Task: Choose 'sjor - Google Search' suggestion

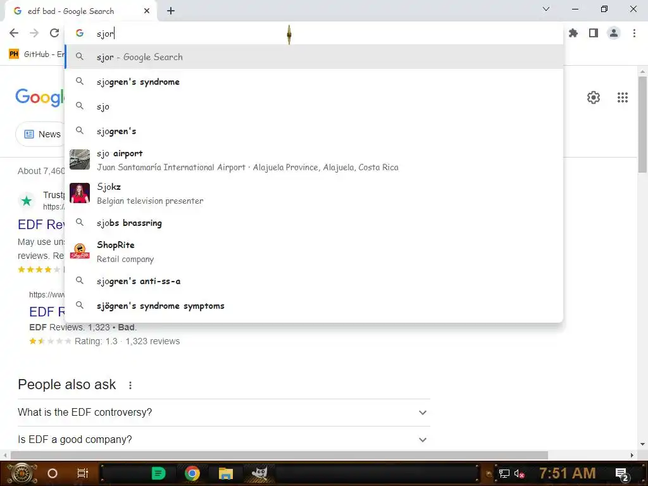Action: point(314,57)
